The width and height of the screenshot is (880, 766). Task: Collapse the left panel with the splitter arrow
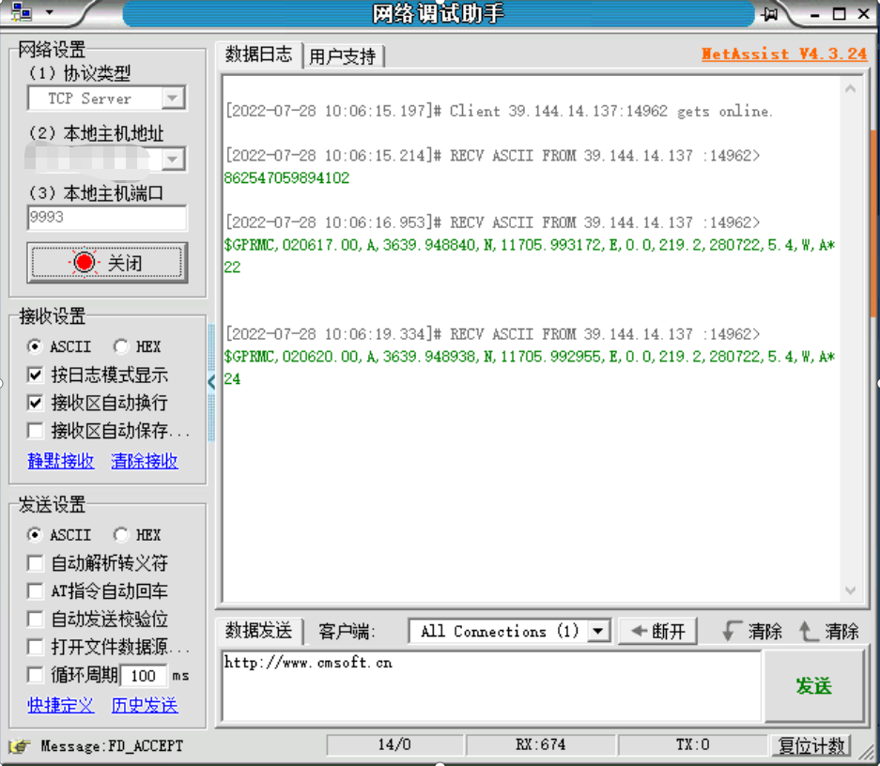tap(211, 381)
